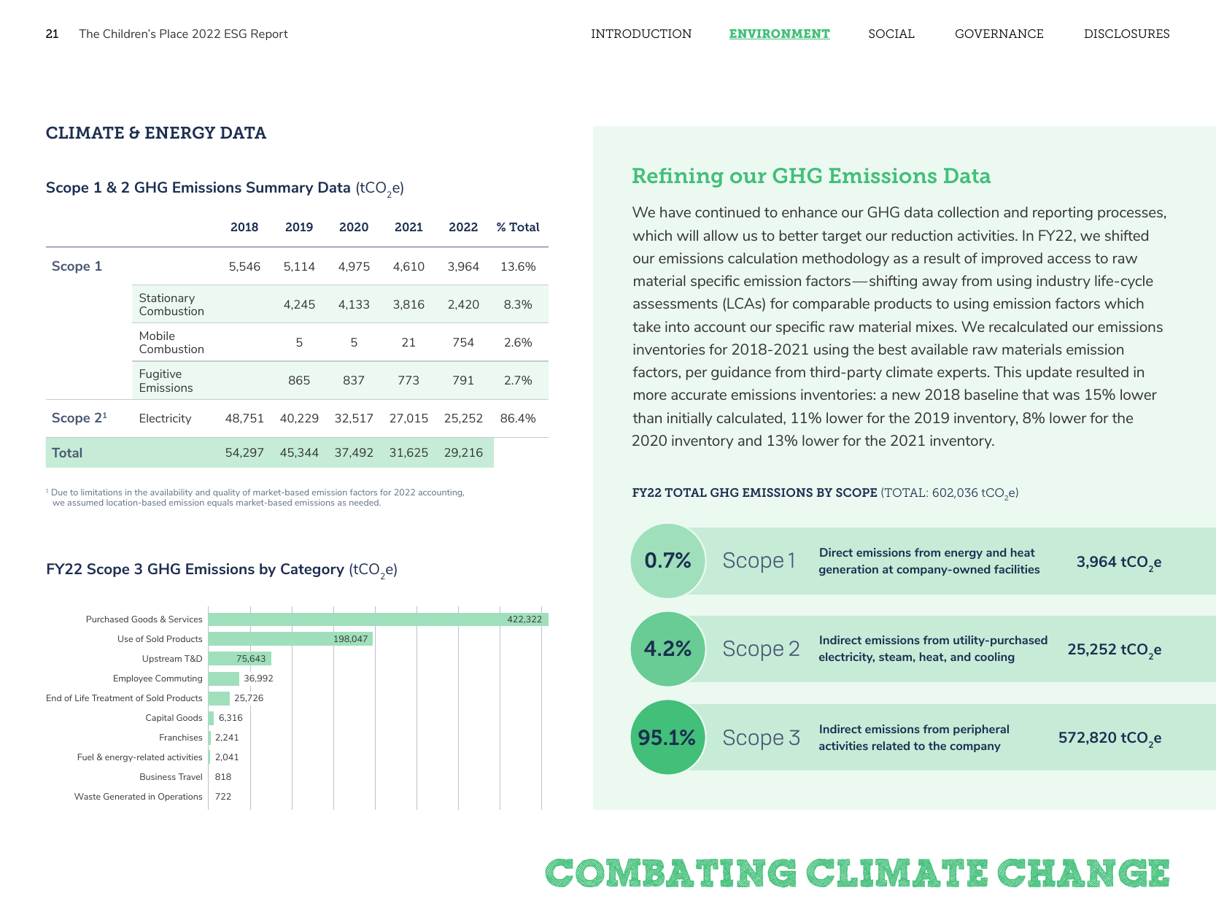Click the Employee Commuting value 36,992
Screen dimensions: 1216x912
pos(258,679)
